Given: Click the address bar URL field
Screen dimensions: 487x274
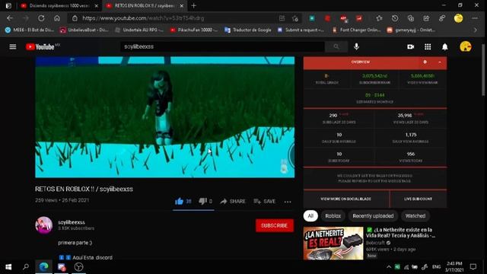Looking at the screenshot, I should 174,18.
